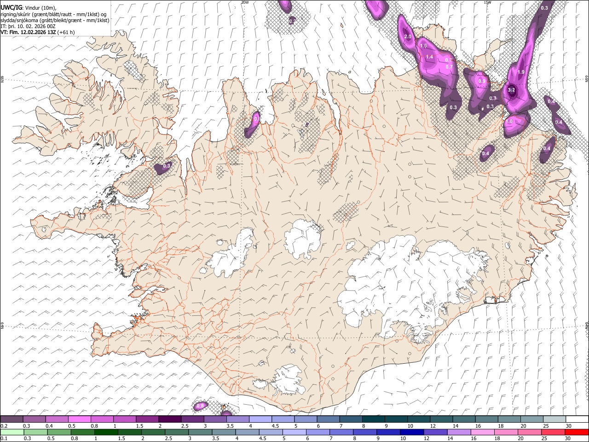
Task: Click the white Mýrdalsjökull glacier near south coast
Action: point(288,378)
